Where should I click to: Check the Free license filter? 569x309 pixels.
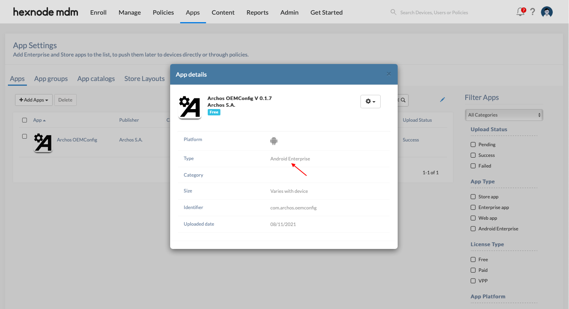tap(473, 260)
